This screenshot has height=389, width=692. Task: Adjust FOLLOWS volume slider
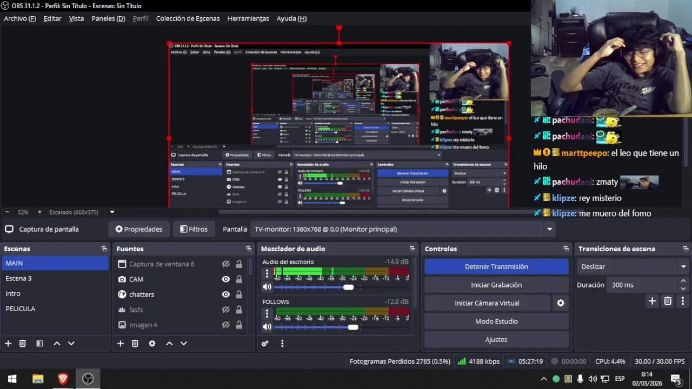pos(353,327)
